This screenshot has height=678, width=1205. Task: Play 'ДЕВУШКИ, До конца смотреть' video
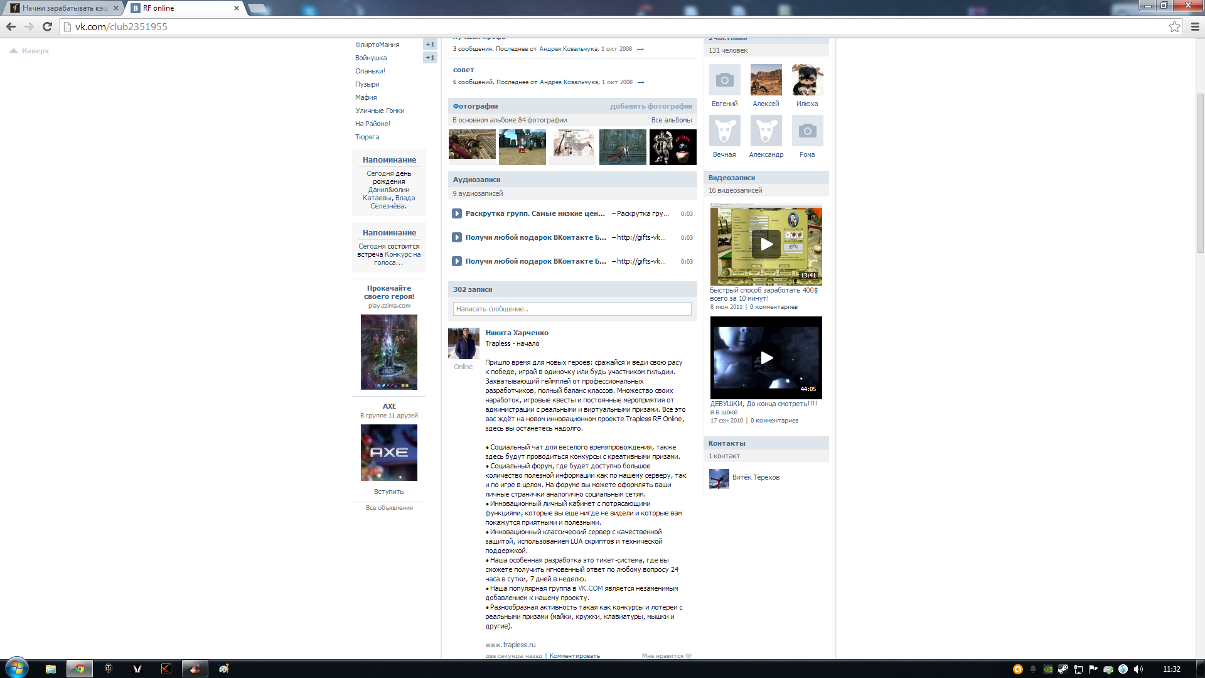(x=766, y=358)
